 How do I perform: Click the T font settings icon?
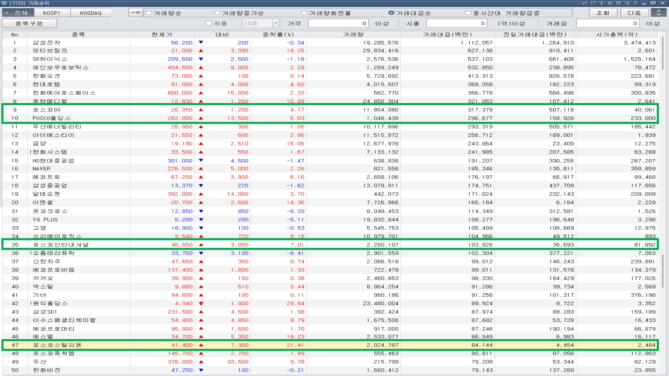pos(601,3)
